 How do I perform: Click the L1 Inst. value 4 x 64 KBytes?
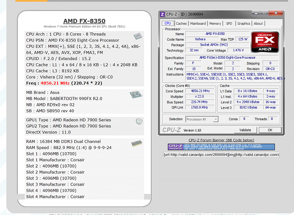tap(247, 97)
